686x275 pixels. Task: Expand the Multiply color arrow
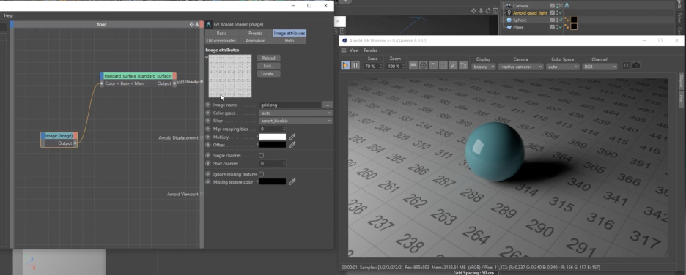pos(257,137)
